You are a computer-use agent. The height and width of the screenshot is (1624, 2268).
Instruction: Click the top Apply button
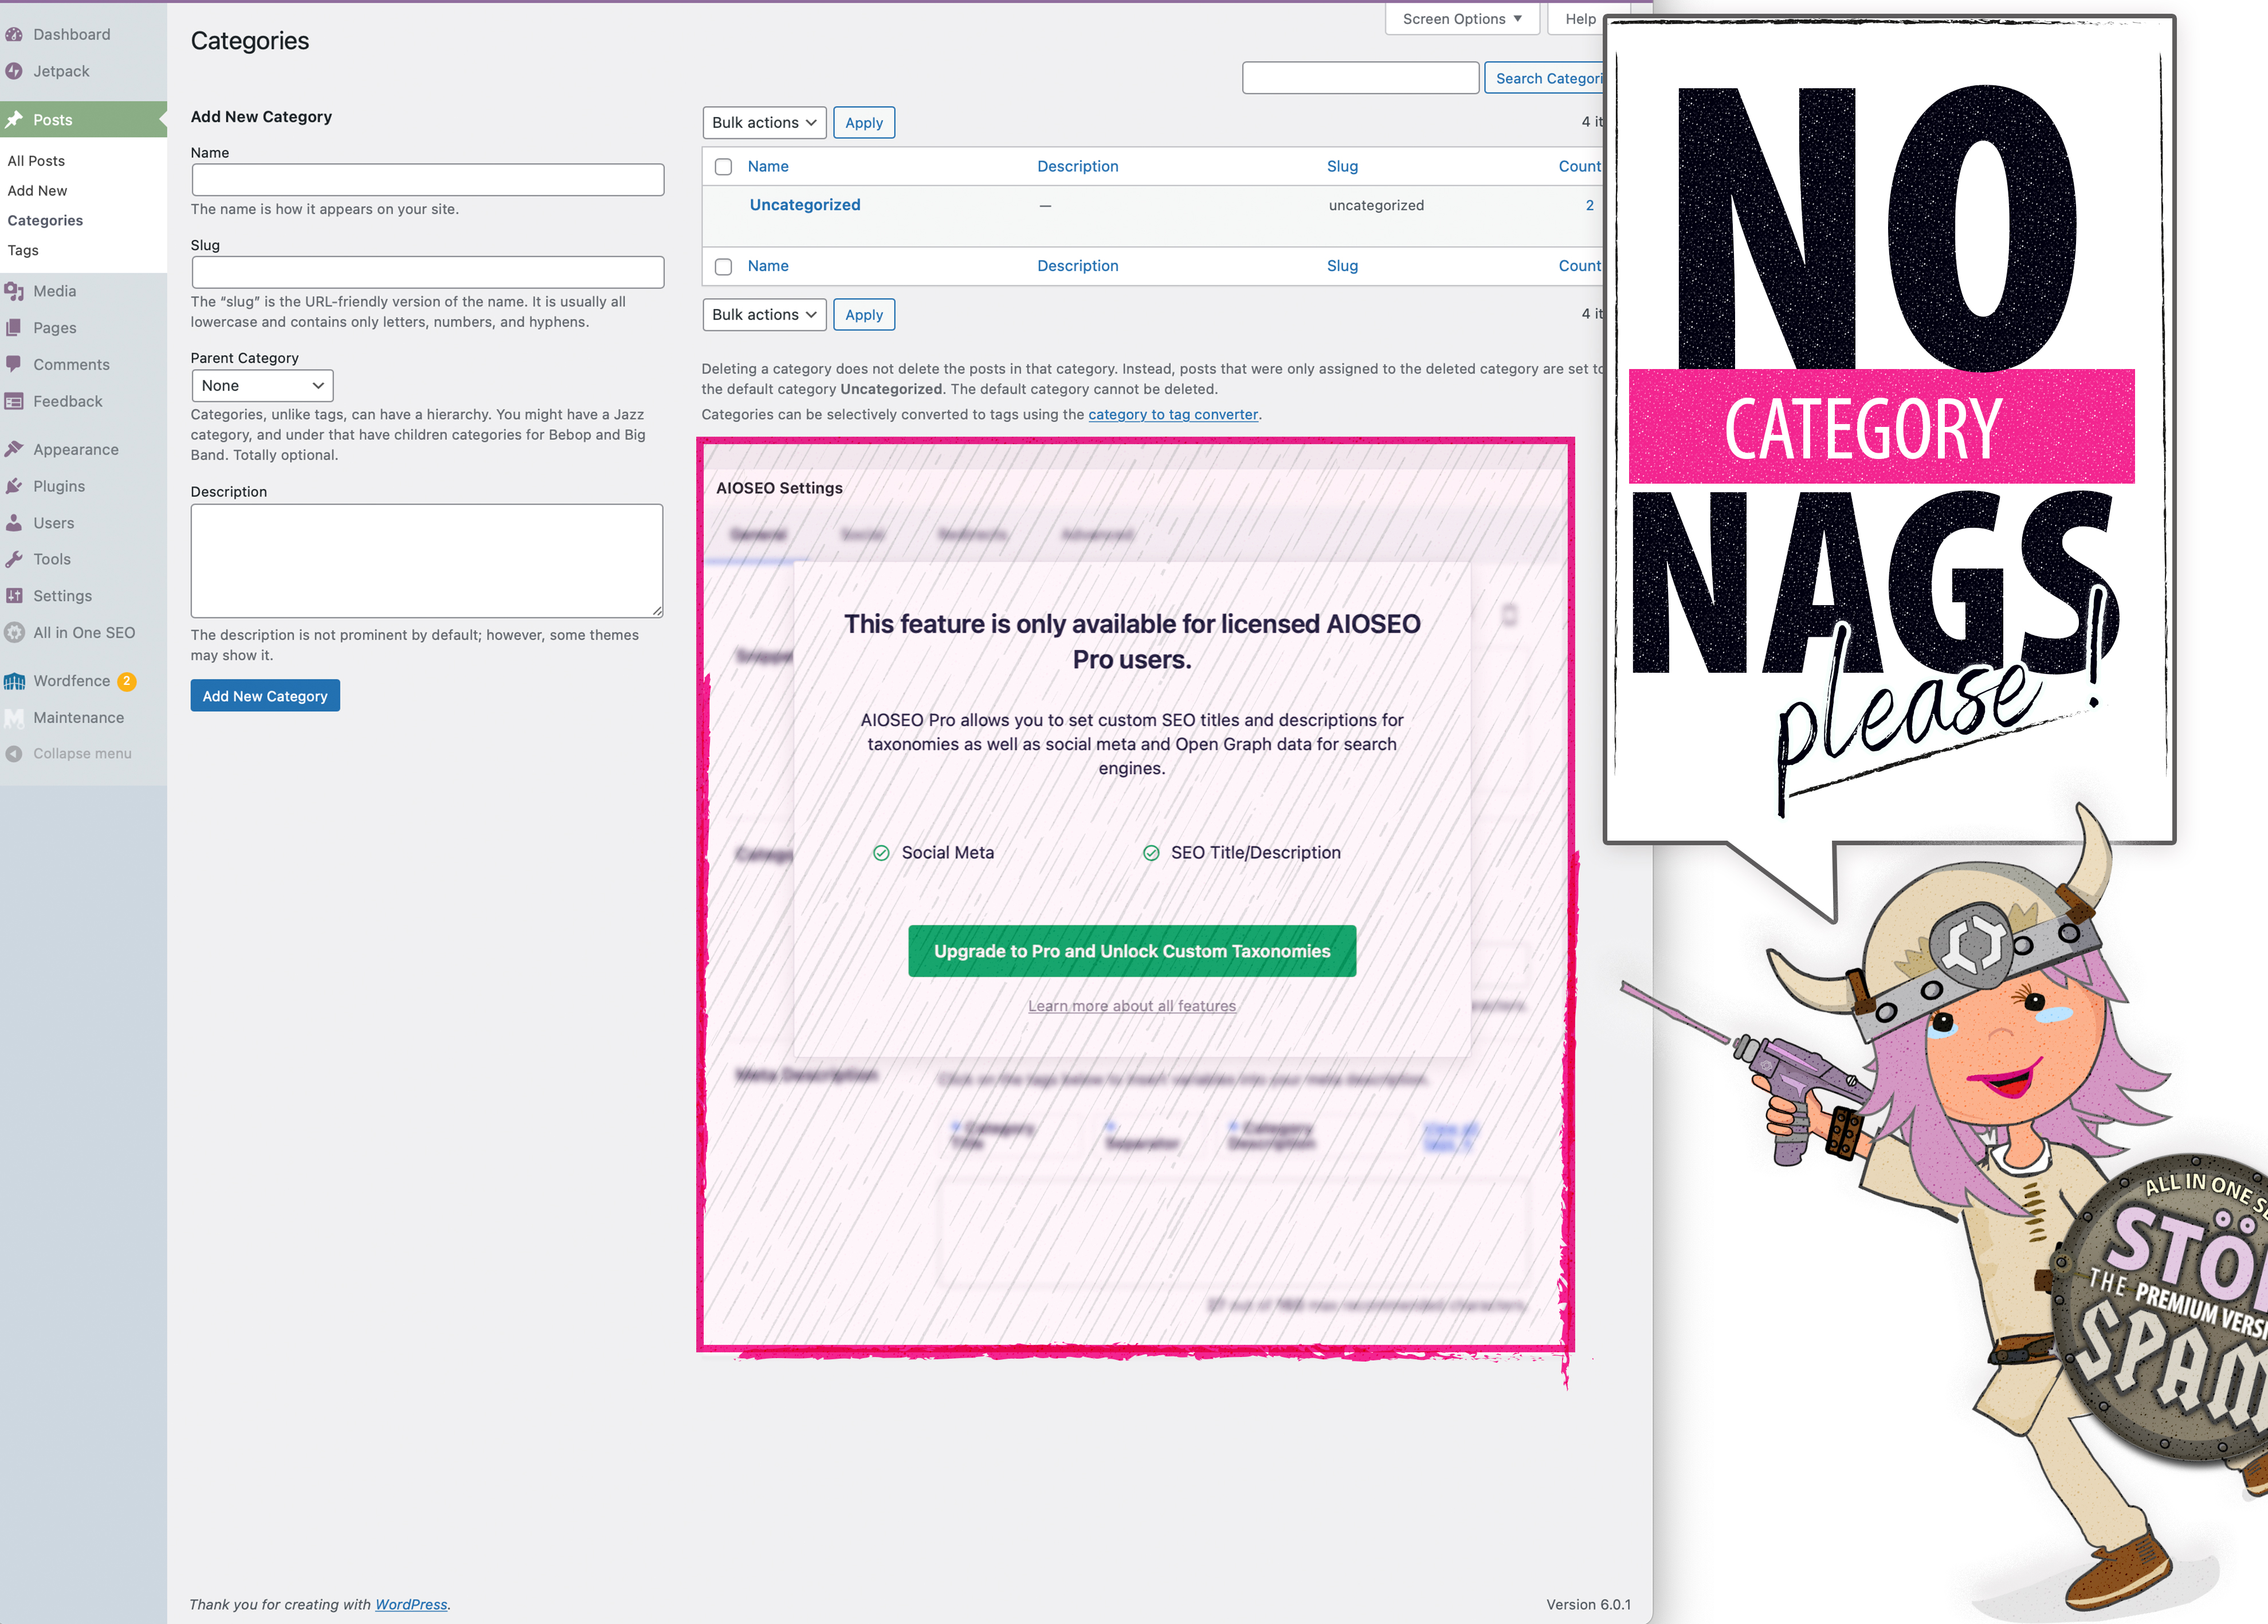(864, 123)
